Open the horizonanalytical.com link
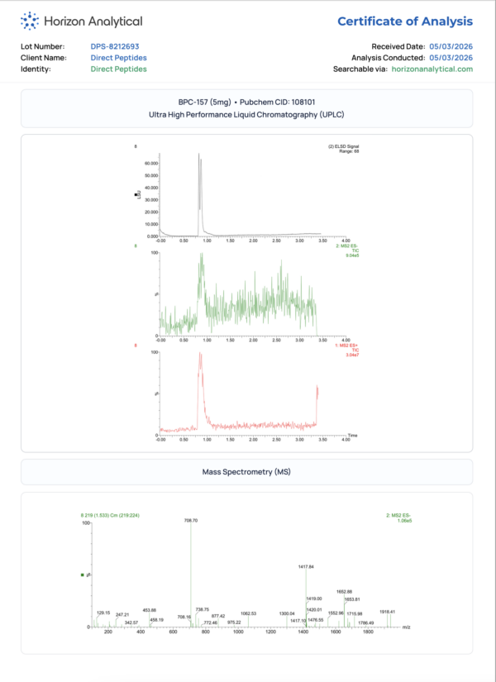Image resolution: width=496 pixels, height=682 pixels. point(432,69)
